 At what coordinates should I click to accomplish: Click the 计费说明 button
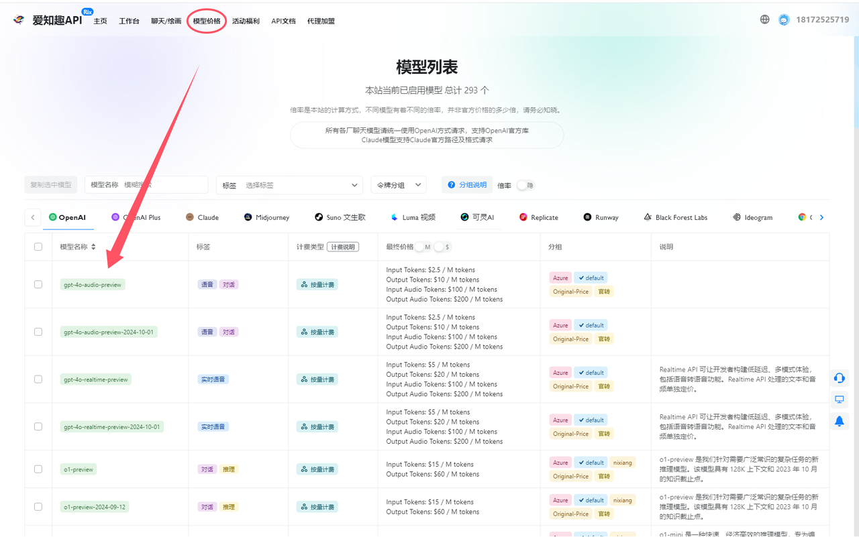click(343, 247)
